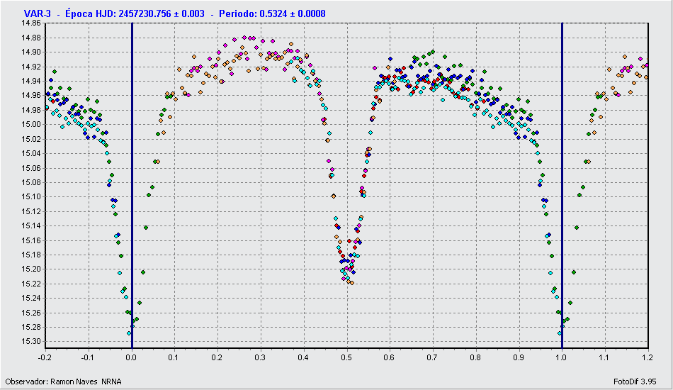Click the 15.26 magnitude axis label
Viewport: 673px width, 390px height.
31,313
